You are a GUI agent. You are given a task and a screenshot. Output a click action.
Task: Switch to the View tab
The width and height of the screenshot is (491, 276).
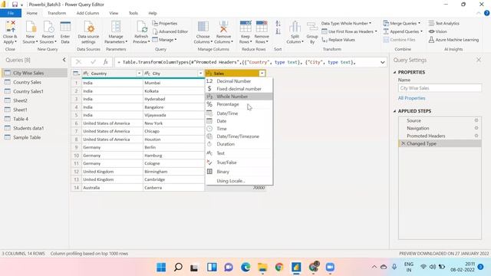click(x=114, y=13)
